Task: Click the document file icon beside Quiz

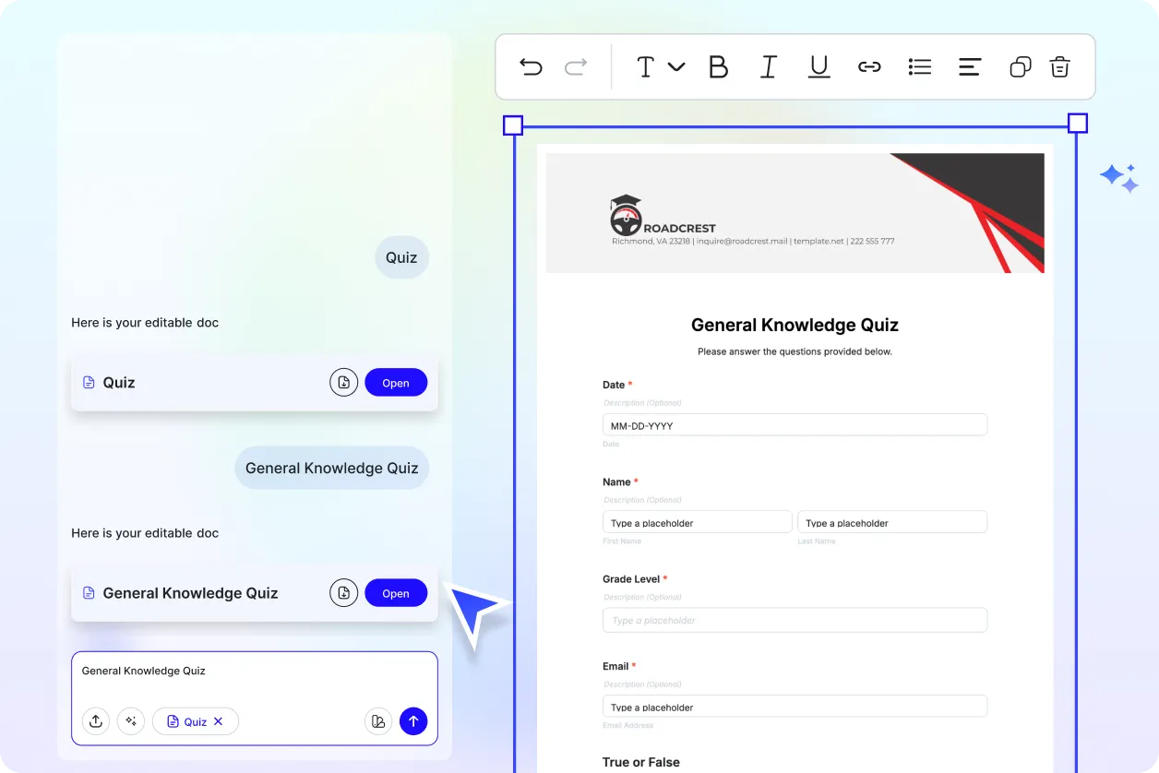Action: coord(89,383)
